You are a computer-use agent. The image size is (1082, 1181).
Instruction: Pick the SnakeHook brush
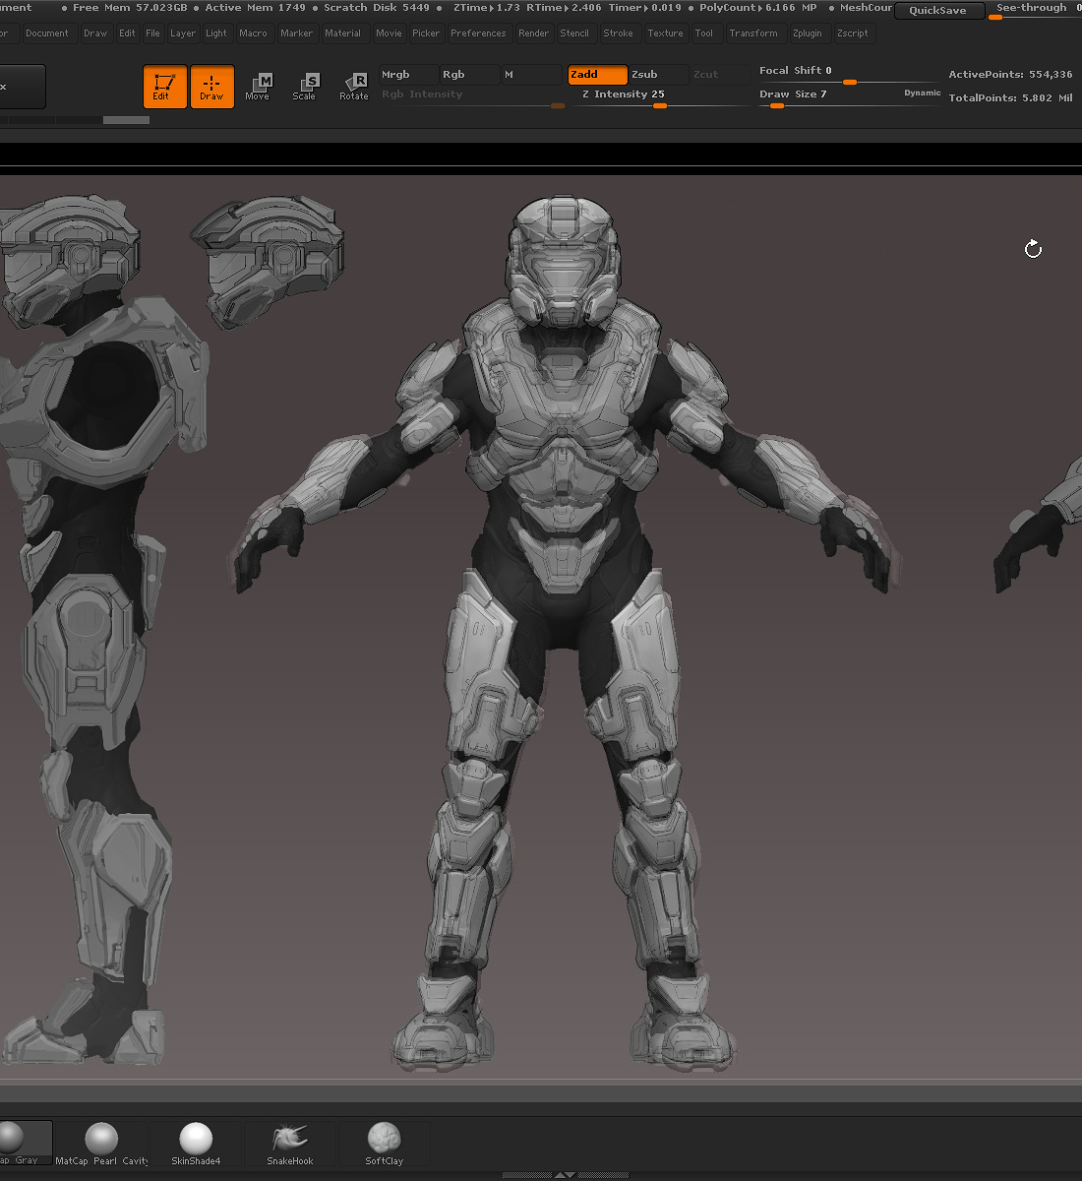click(x=290, y=1143)
